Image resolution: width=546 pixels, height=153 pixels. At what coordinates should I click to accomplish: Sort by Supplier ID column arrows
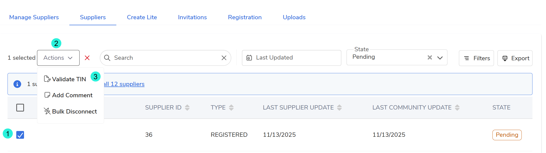click(187, 107)
